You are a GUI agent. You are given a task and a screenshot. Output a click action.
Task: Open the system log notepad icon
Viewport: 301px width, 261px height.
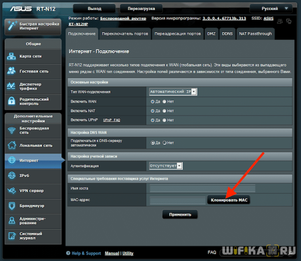(12, 235)
